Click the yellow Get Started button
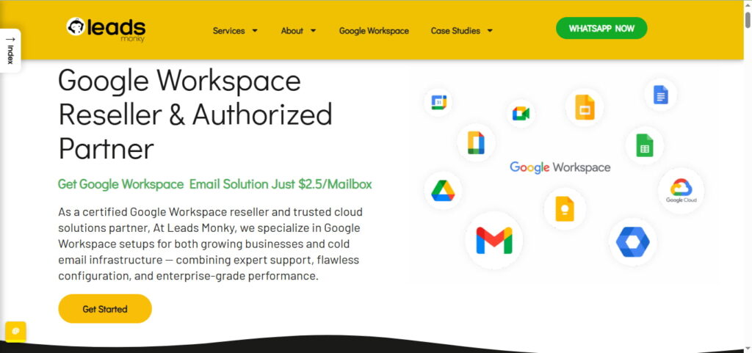The height and width of the screenshot is (353, 752). [105, 309]
